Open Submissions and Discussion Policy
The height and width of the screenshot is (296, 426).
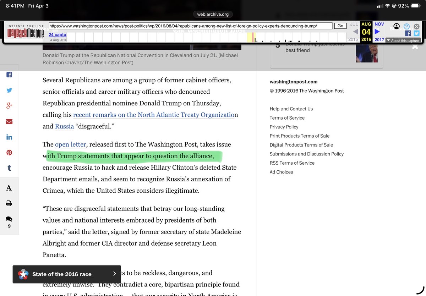coord(307,154)
